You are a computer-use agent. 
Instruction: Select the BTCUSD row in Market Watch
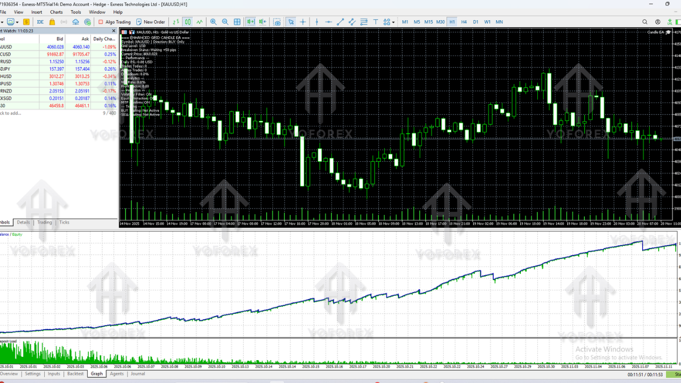click(x=32, y=54)
